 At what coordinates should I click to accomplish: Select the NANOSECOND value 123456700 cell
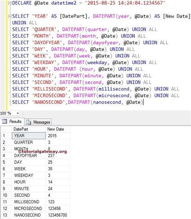[x=58, y=215]
